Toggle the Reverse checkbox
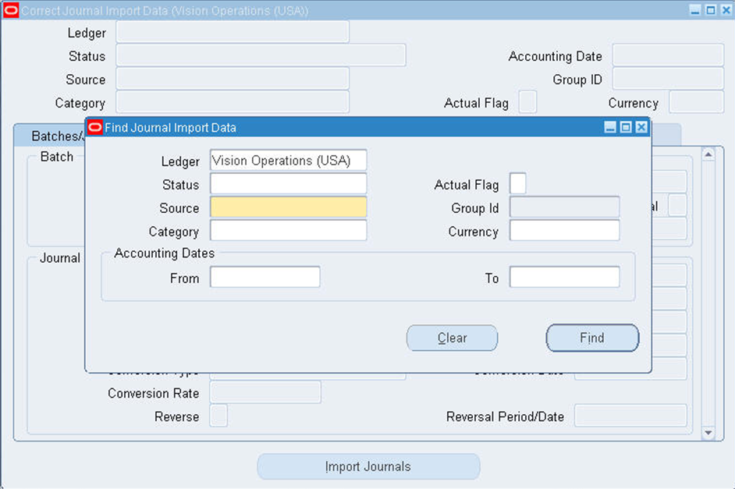Screen dimensions: 735x489 (218, 416)
